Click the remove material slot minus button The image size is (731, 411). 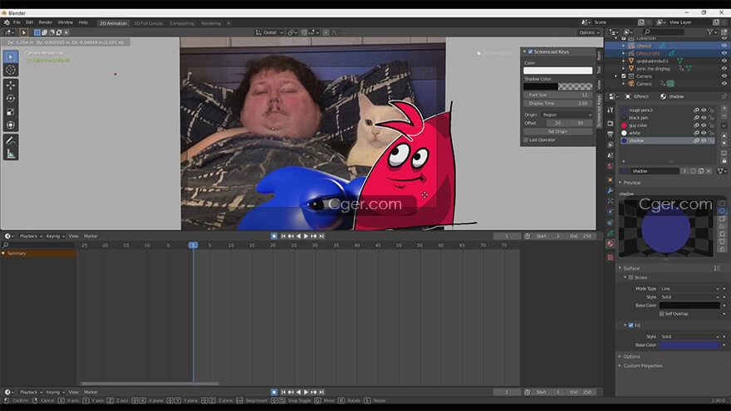click(x=724, y=115)
